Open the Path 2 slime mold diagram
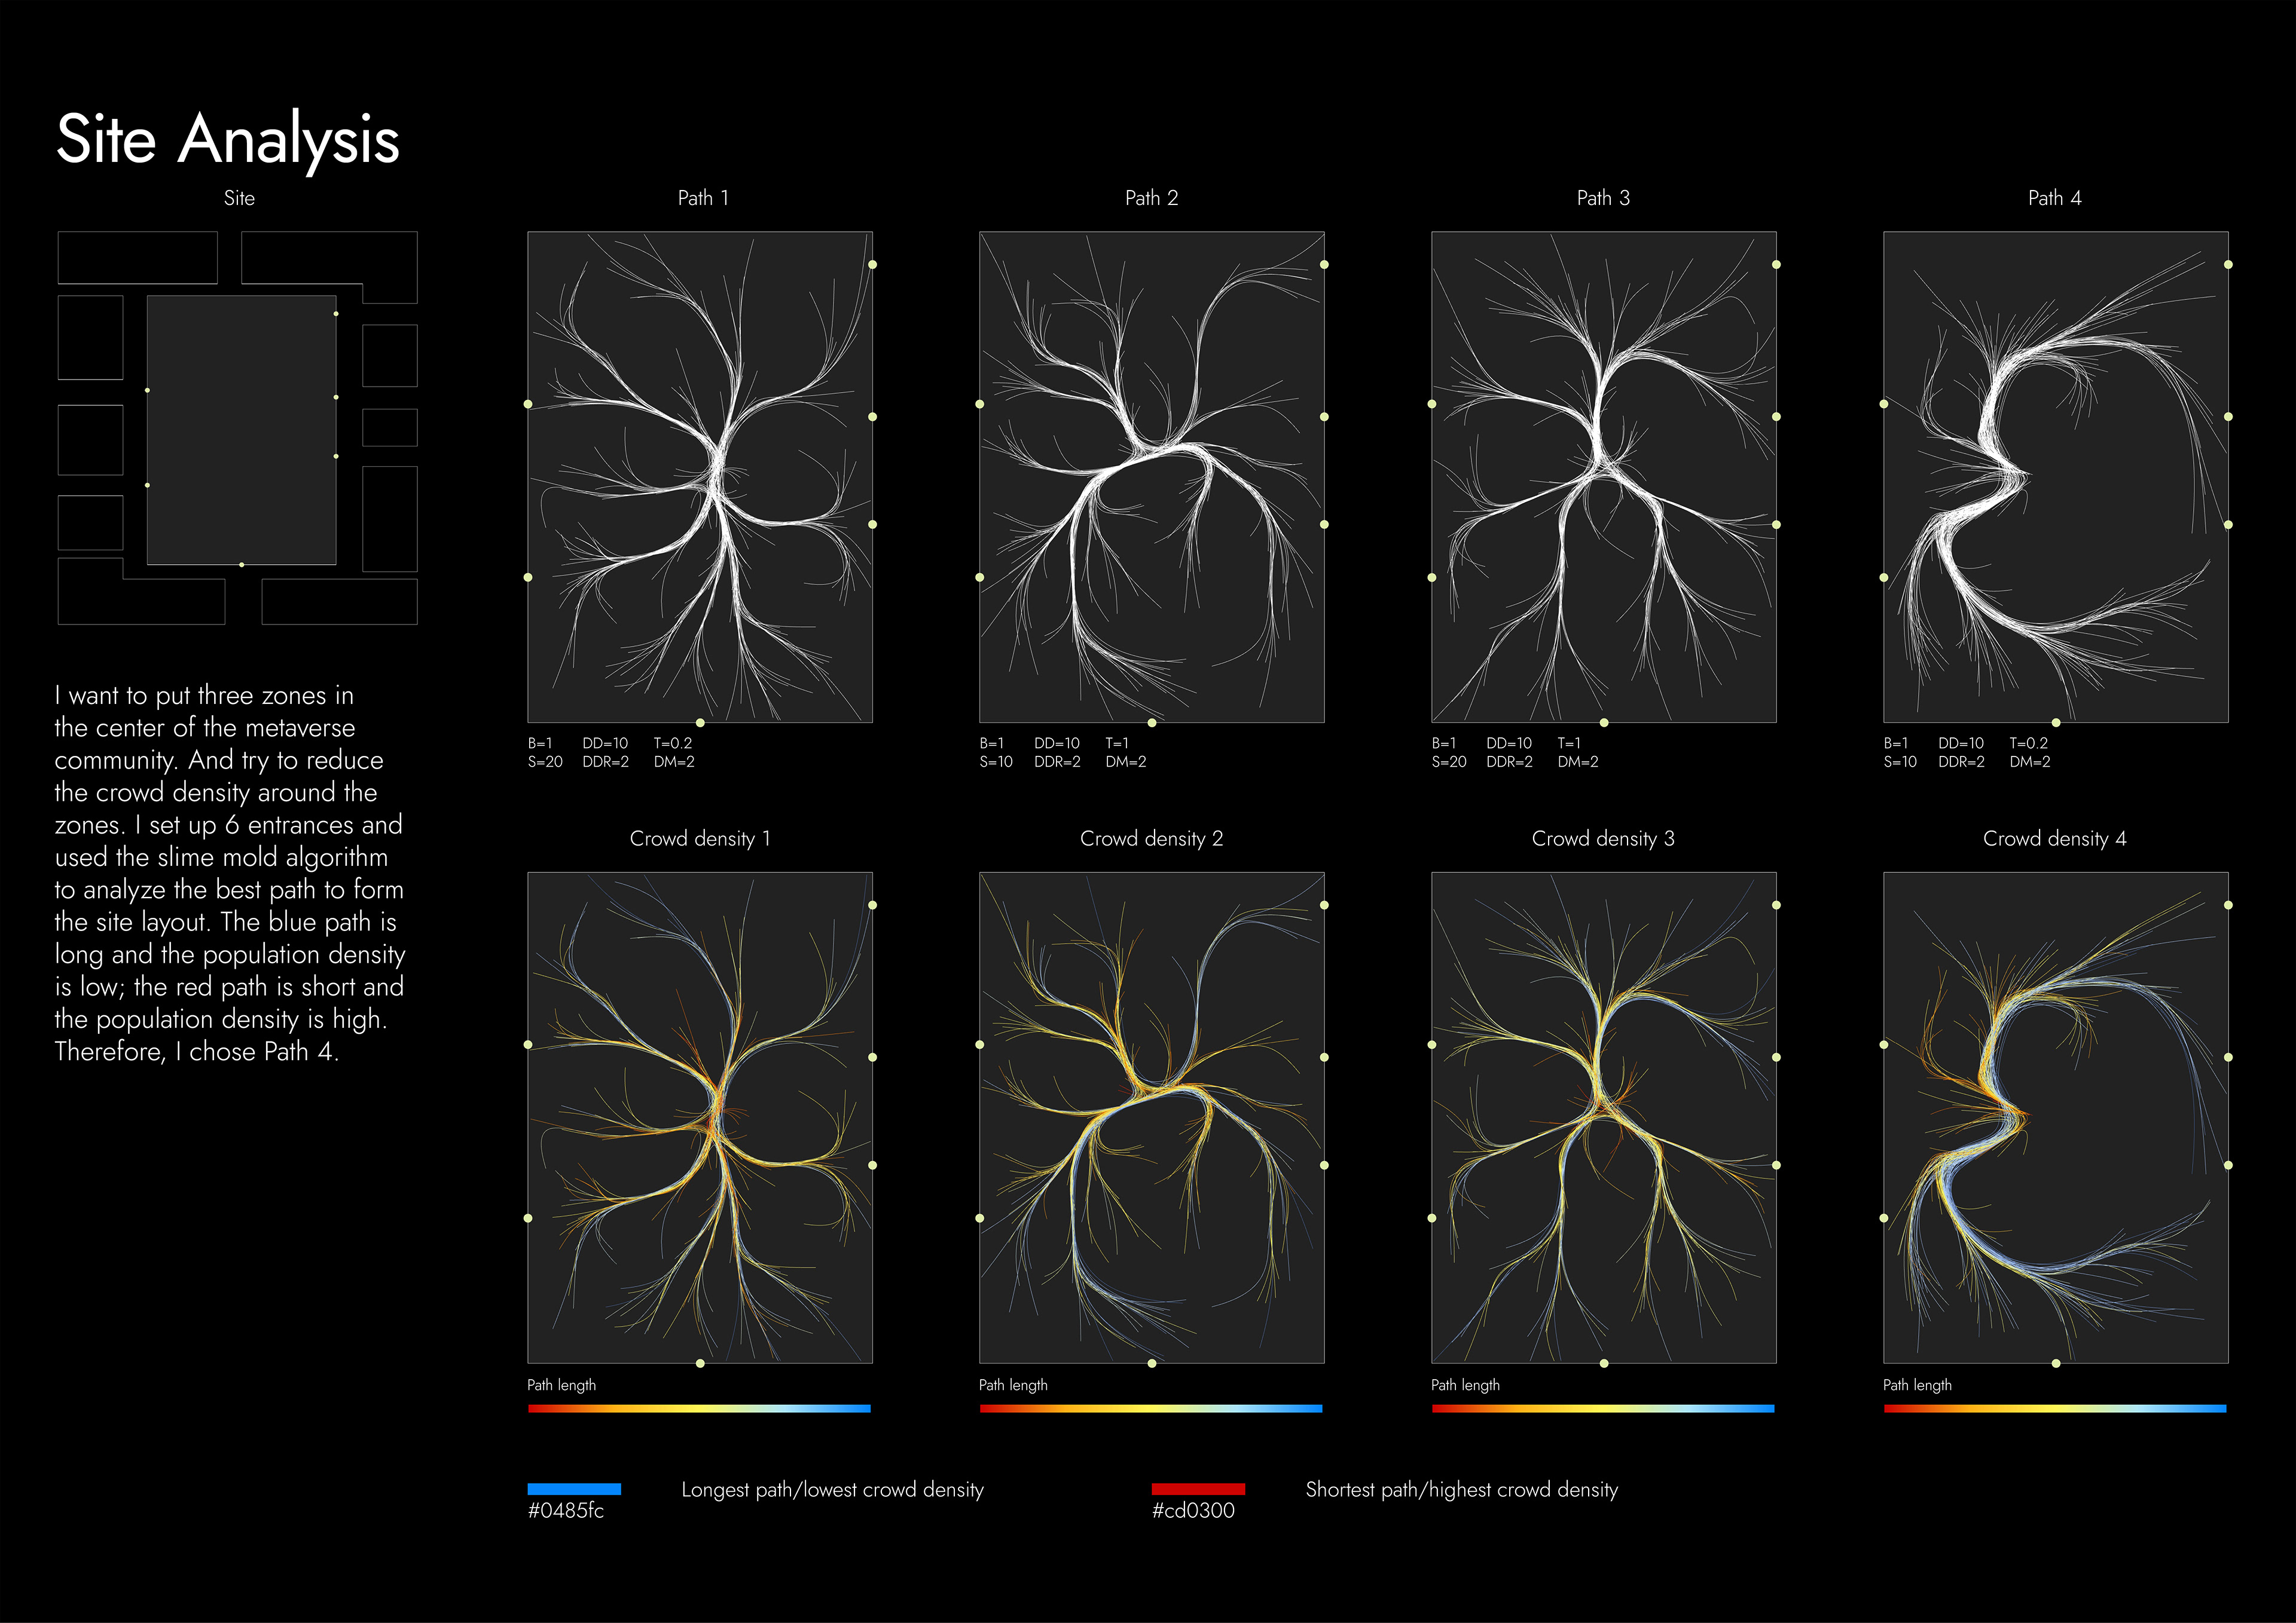 click(x=1151, y=477)
